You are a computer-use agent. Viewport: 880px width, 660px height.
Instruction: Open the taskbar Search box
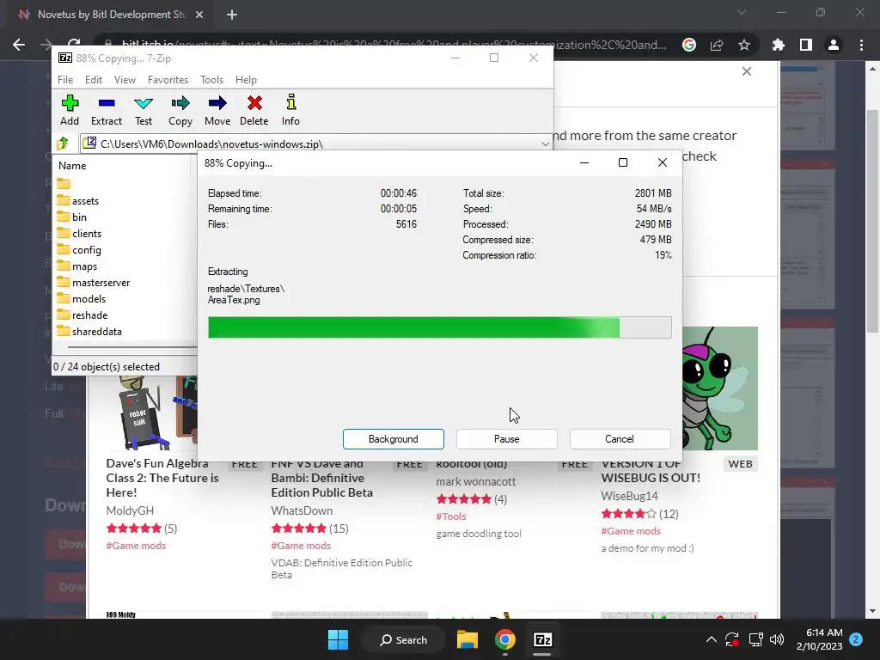tap(404, 639)
